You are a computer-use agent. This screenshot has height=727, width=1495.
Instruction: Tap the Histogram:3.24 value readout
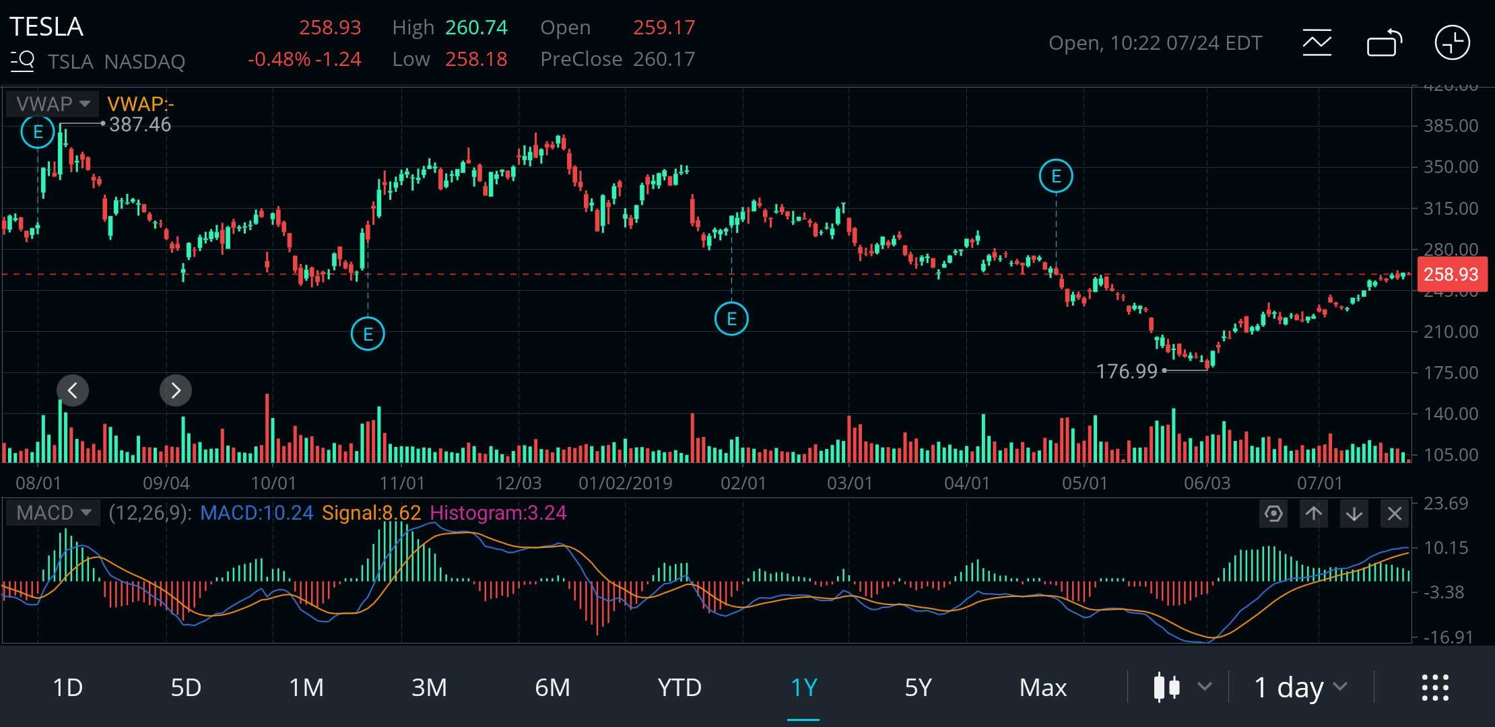[x=498, y=513]
